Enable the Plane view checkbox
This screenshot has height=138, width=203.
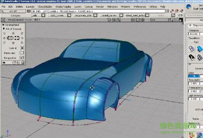(x=22, y=53)
